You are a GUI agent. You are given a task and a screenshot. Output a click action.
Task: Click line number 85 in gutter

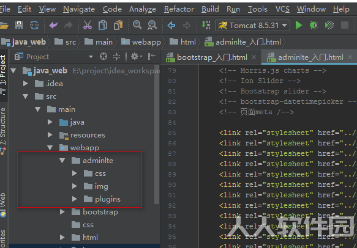coord(172,133)
